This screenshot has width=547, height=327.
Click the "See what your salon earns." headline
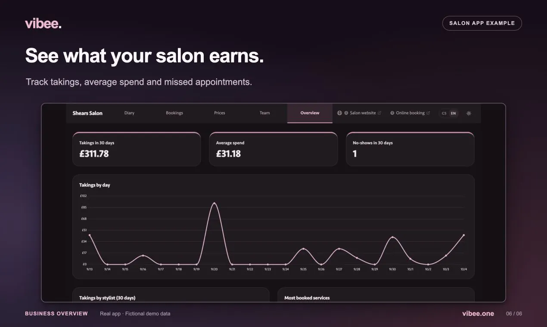(145, 56)
